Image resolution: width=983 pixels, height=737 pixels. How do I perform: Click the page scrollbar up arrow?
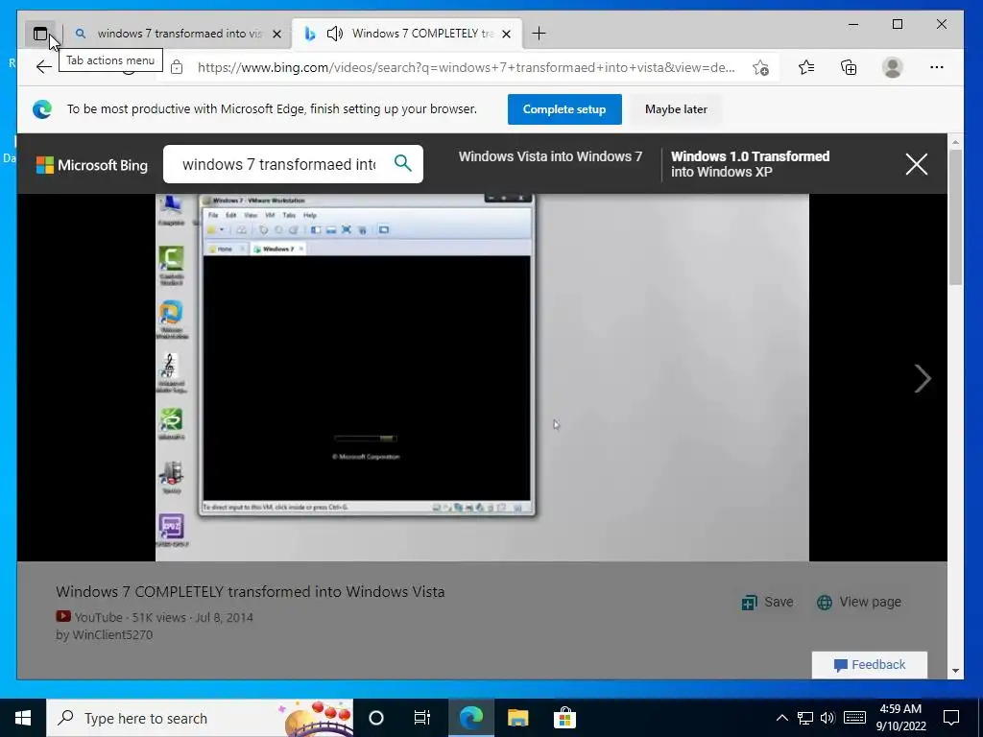[x=955, y=142]
